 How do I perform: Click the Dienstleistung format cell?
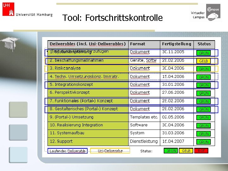click(x=144, y=142)
